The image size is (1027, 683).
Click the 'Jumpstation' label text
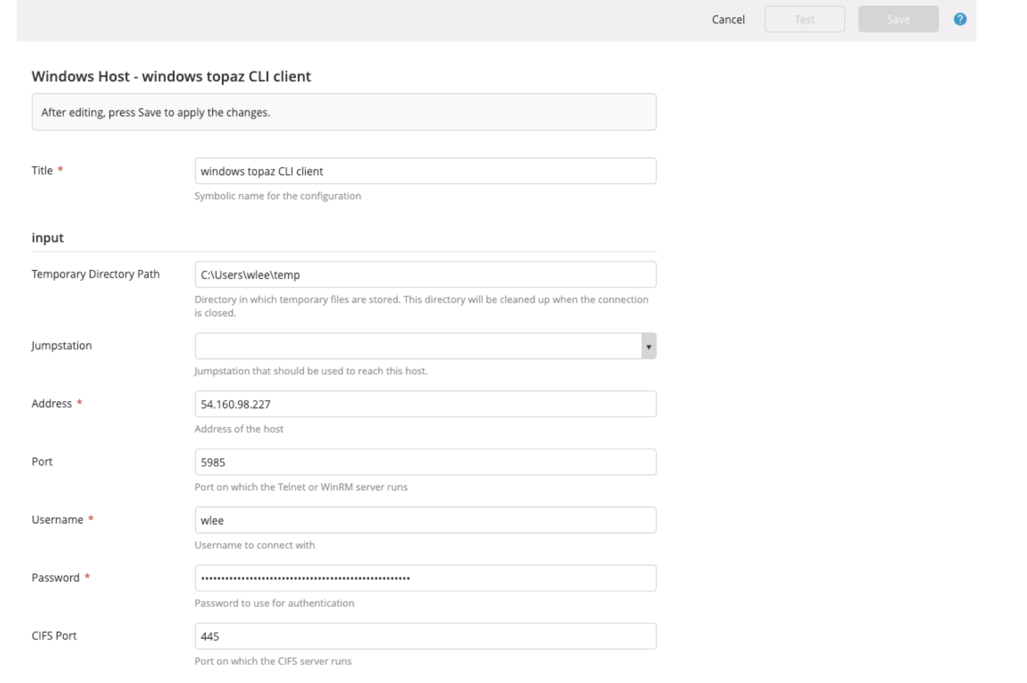pos(61,346)
